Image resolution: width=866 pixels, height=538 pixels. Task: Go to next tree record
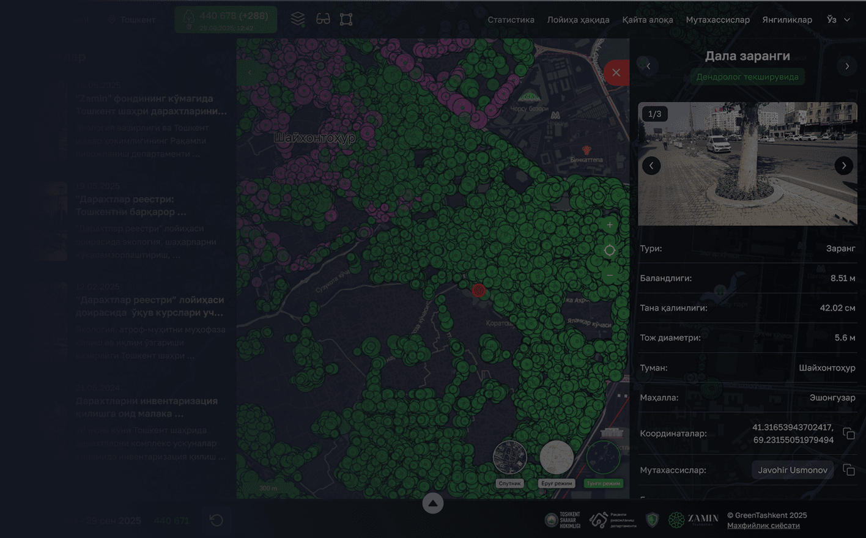(x=846, y=66)
